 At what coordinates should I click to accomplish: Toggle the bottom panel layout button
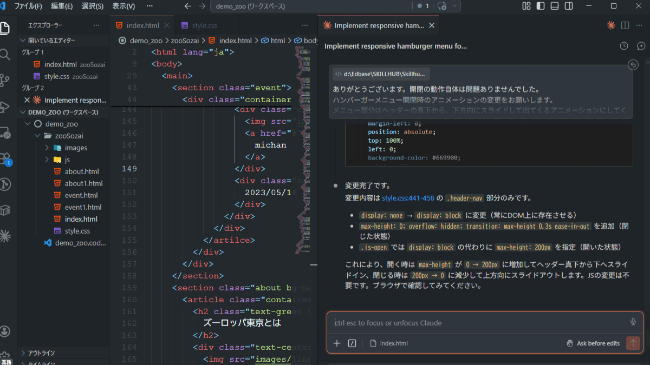[x=555, y=6]
